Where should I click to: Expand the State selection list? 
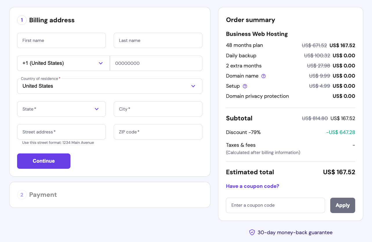[61, 109]
